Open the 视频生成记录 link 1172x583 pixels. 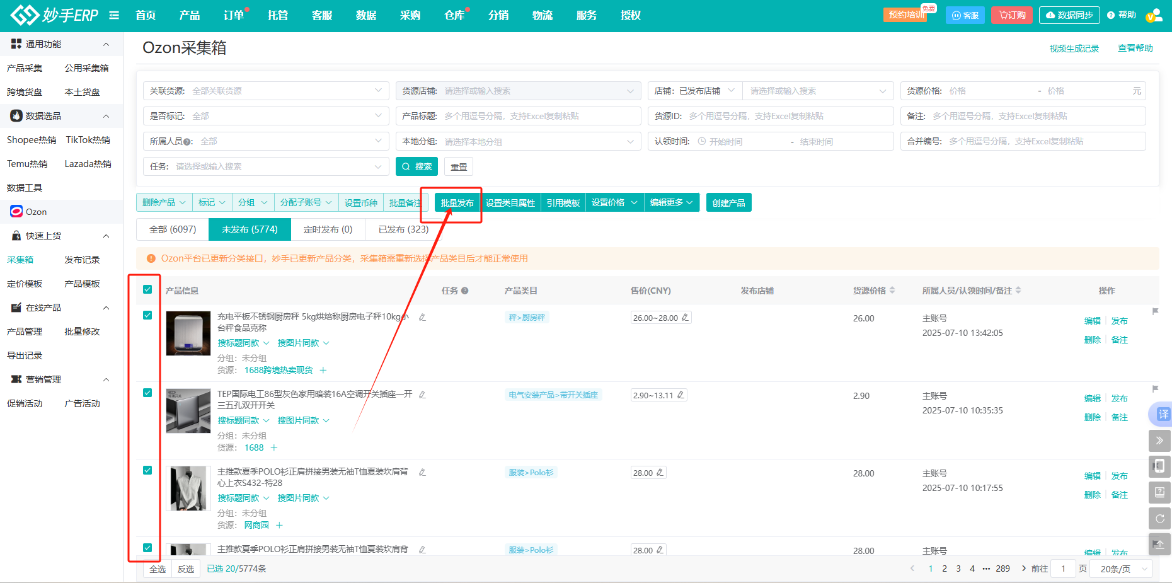[1073, 48]
